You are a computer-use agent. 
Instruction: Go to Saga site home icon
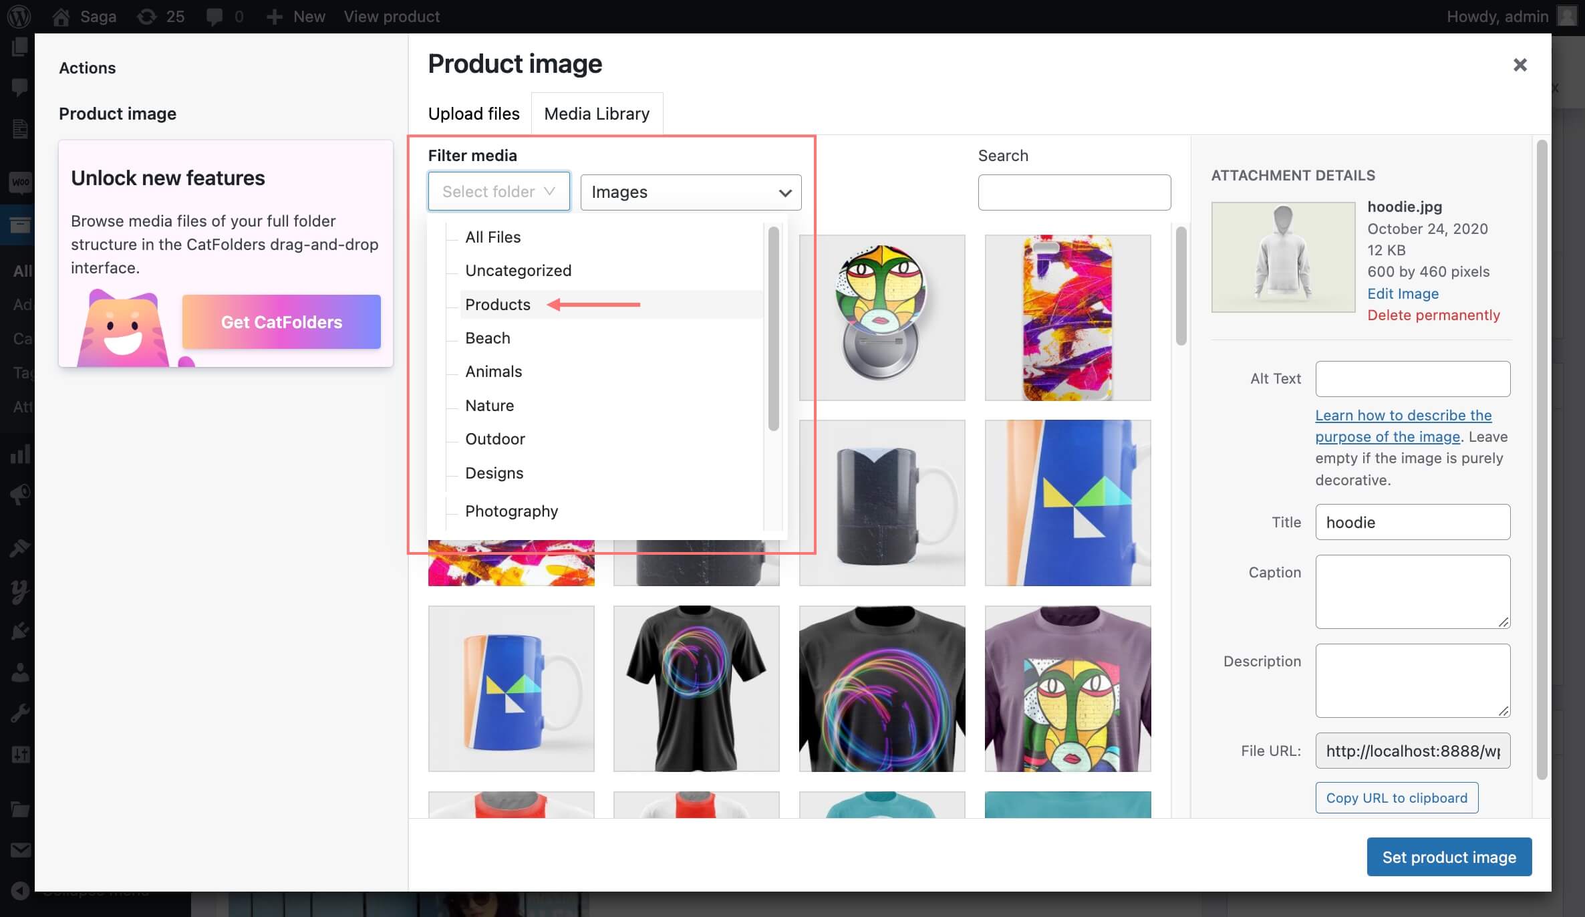(61, 16)
